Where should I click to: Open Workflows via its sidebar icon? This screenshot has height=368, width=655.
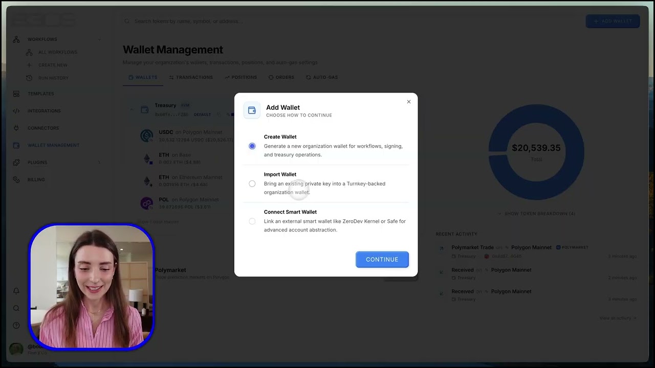point(16,39)
